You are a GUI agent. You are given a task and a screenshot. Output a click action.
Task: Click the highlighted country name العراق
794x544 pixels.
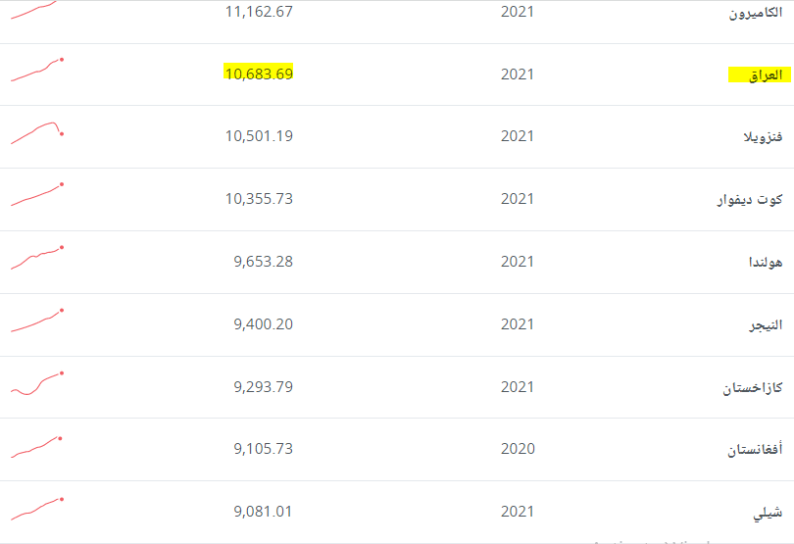coord(759,74)
